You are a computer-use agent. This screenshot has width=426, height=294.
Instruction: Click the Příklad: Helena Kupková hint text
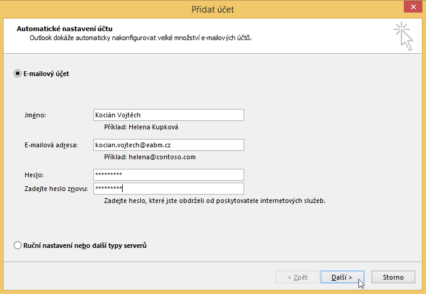pos(141,127)
